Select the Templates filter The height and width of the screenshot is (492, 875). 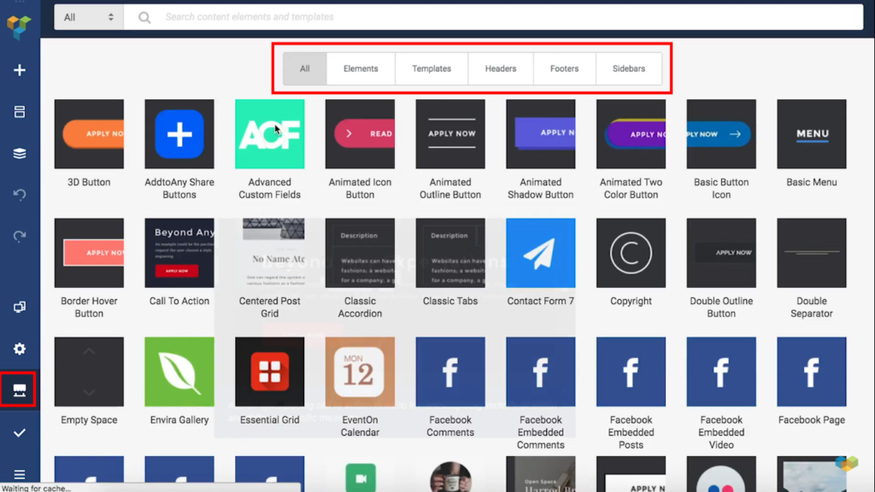coord(432,68)
